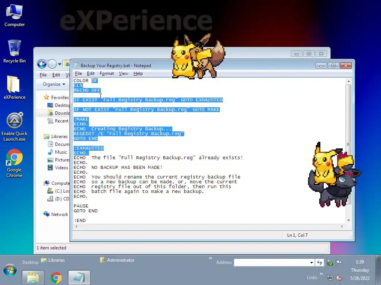Viewport: 381px width, 285px height.
Task: Click Notepad horizontal scrollbar left arrow
Action: [x=76, y=226]
